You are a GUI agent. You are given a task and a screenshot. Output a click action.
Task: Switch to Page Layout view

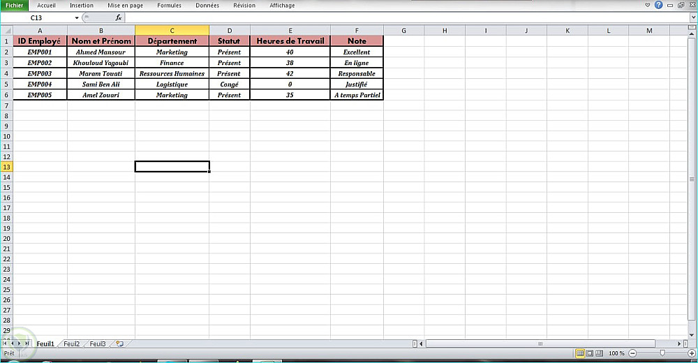coord(590,353)
